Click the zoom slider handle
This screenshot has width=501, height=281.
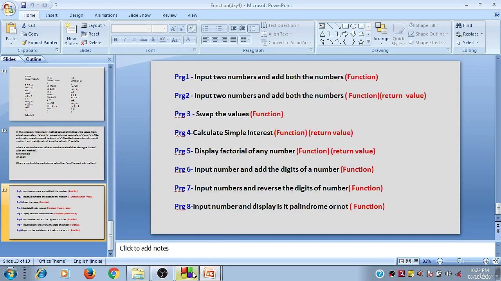[x=460, y=261]
